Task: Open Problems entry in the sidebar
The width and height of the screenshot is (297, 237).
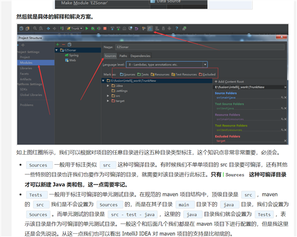Action: point(27,105)
